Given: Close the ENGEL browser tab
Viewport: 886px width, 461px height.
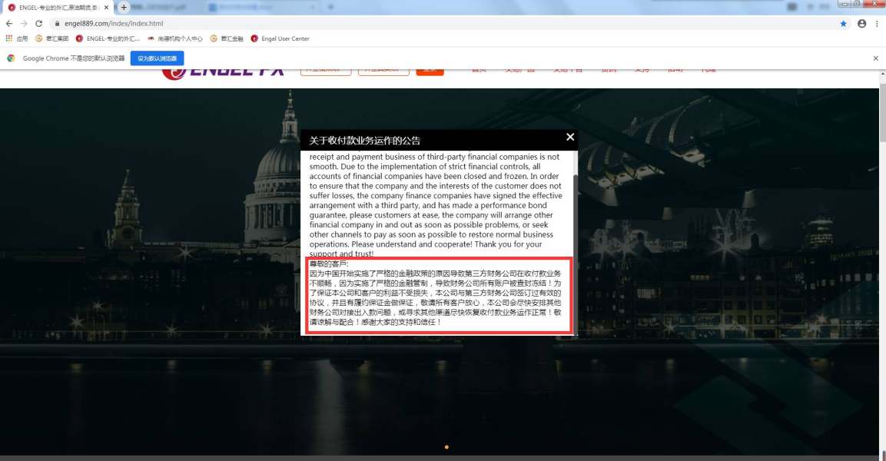Looking at the screenshot, I should [106, 8].
